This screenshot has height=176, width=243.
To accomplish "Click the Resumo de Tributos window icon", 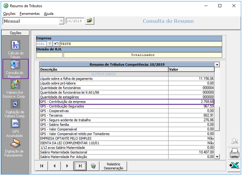I will click(6, 6).
